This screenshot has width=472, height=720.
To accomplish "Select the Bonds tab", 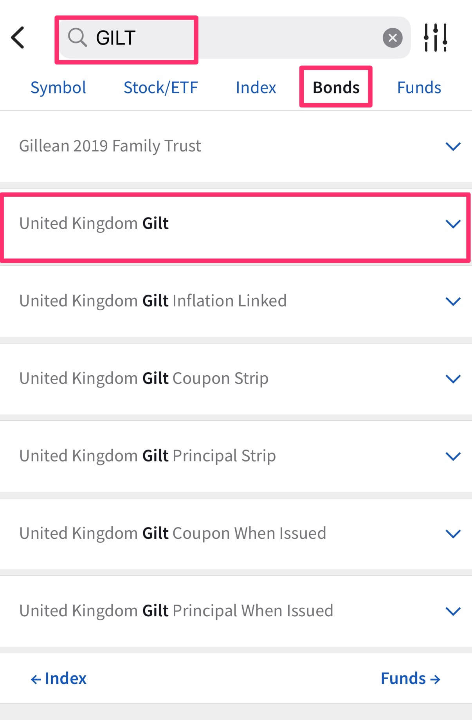I will (x=336, y=87).
